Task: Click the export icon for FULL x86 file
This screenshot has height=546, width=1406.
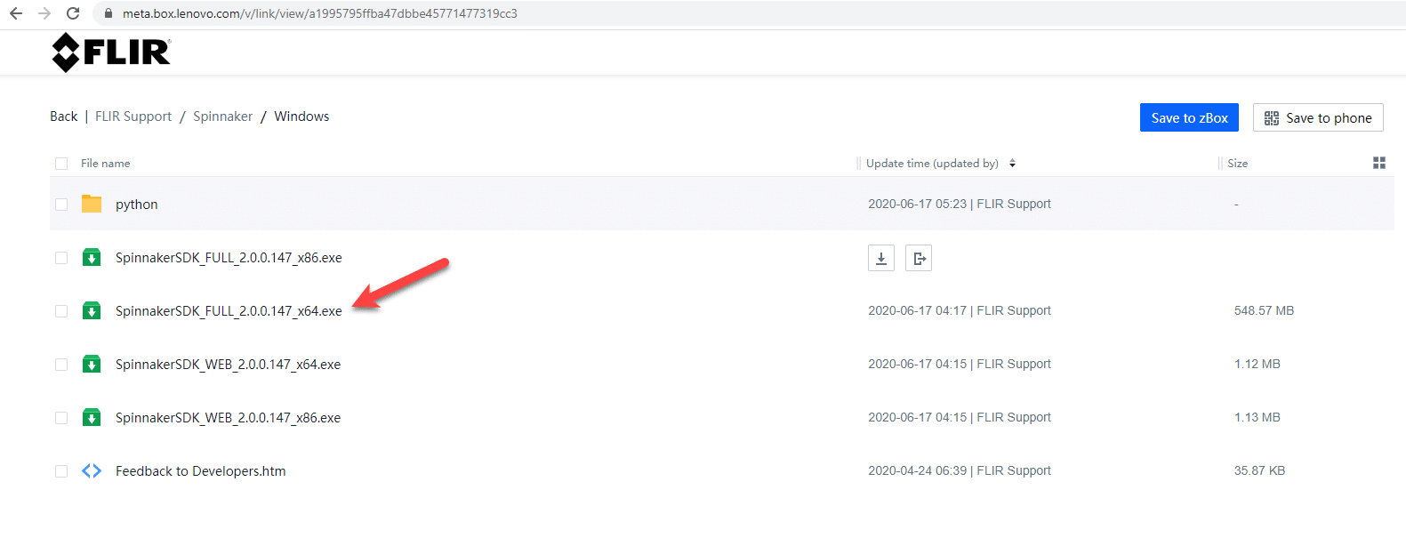Action: (919, 258)
